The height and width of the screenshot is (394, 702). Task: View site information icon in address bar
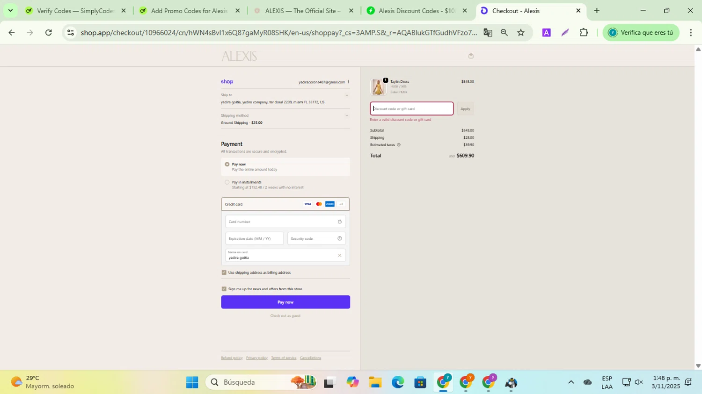[70, 32]
